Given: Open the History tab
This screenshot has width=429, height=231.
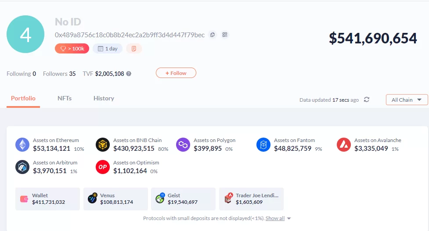Looking at the screenshot, I should click(x=104, y=99).
